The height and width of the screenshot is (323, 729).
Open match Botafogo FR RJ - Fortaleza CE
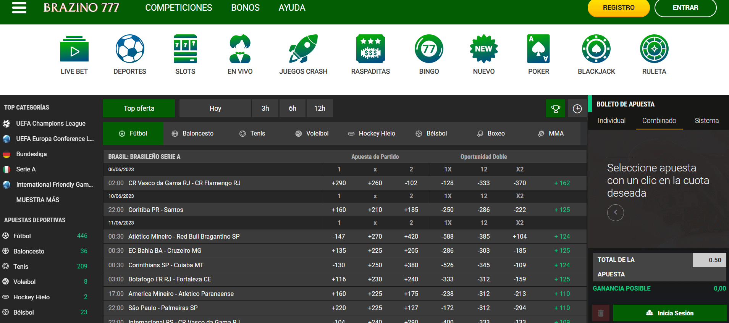(170, 279)
